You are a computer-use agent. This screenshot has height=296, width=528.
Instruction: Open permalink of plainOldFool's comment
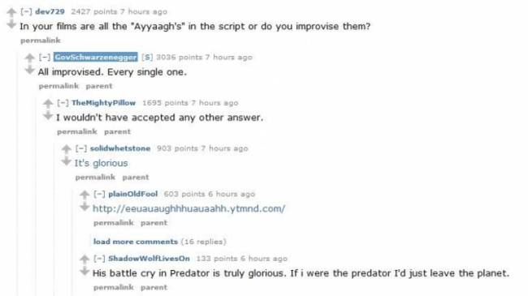[x=114, y=223]
